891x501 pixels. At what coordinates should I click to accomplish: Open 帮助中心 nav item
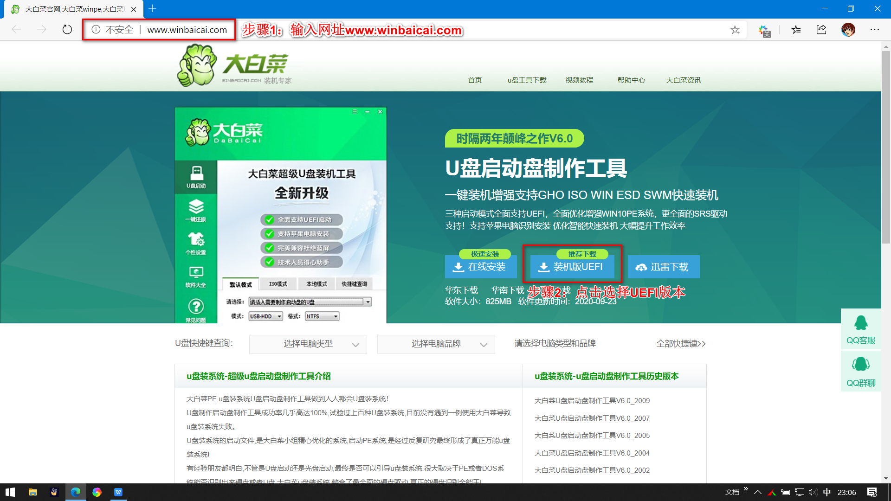tap(631, 80)
